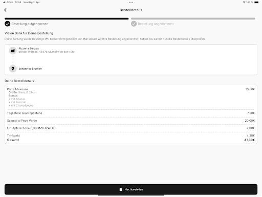This screenshot has height=197, width=262.
Task: Click the three-dot multitasking indicator
Action: click(x=131, y=2)
